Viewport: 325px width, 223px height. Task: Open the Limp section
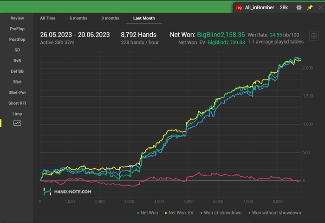tap(17, 114)
